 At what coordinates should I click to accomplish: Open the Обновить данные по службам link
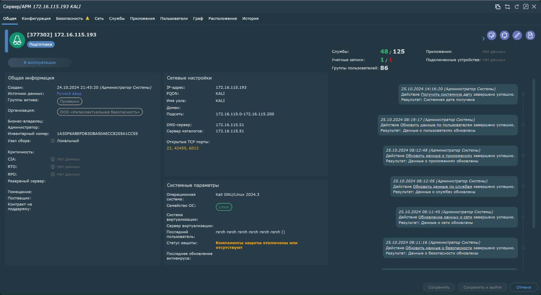[442, 187]
